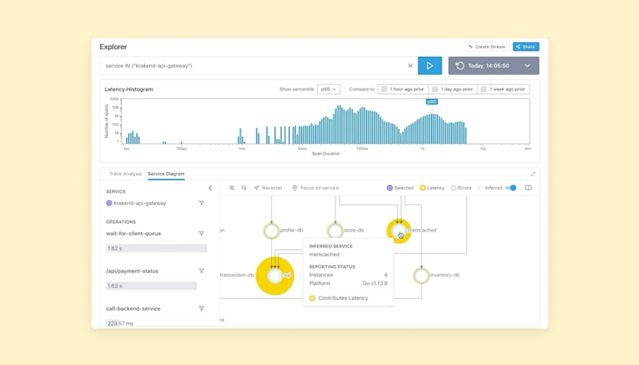The image size is (639, 365).
Task: Collapse the service sidebar with chevron
Action: 211,188
